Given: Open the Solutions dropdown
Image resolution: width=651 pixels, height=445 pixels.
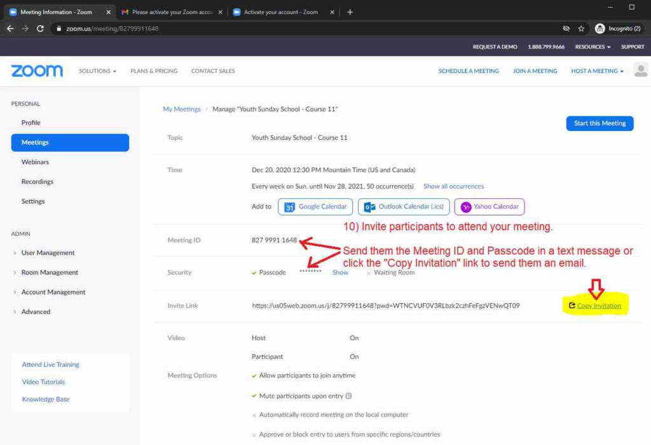Looking at the screenshot, I should point(97,71).
